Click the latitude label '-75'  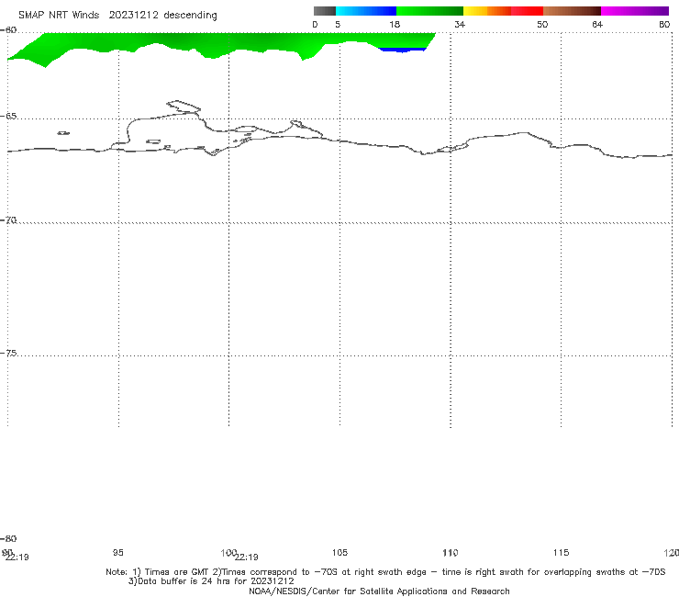8,353
